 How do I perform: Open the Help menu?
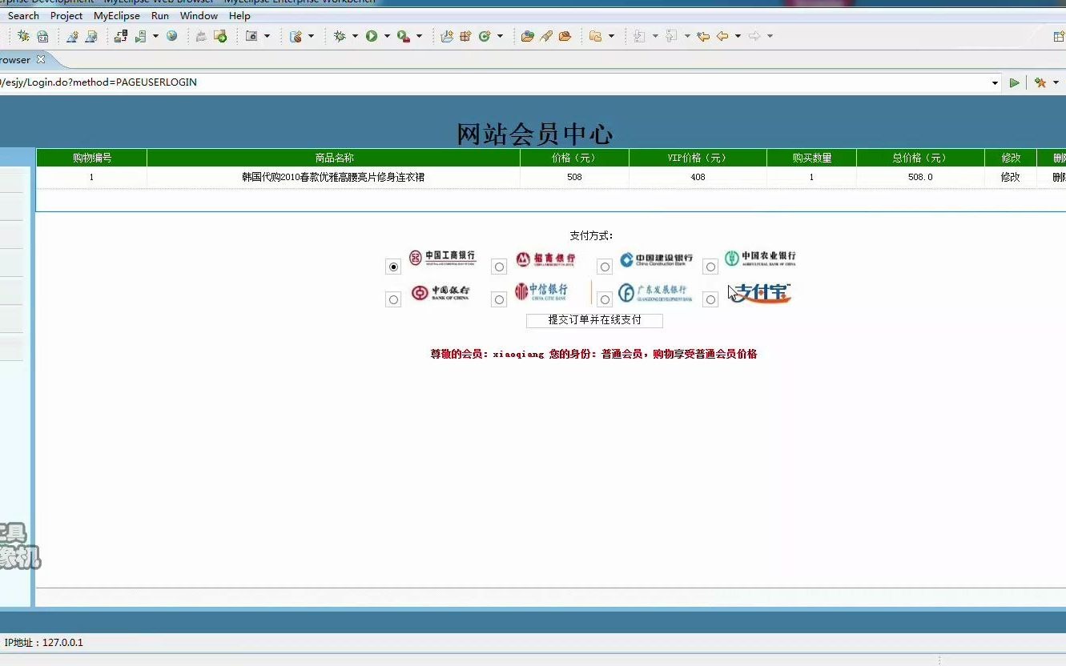point(239,15)
